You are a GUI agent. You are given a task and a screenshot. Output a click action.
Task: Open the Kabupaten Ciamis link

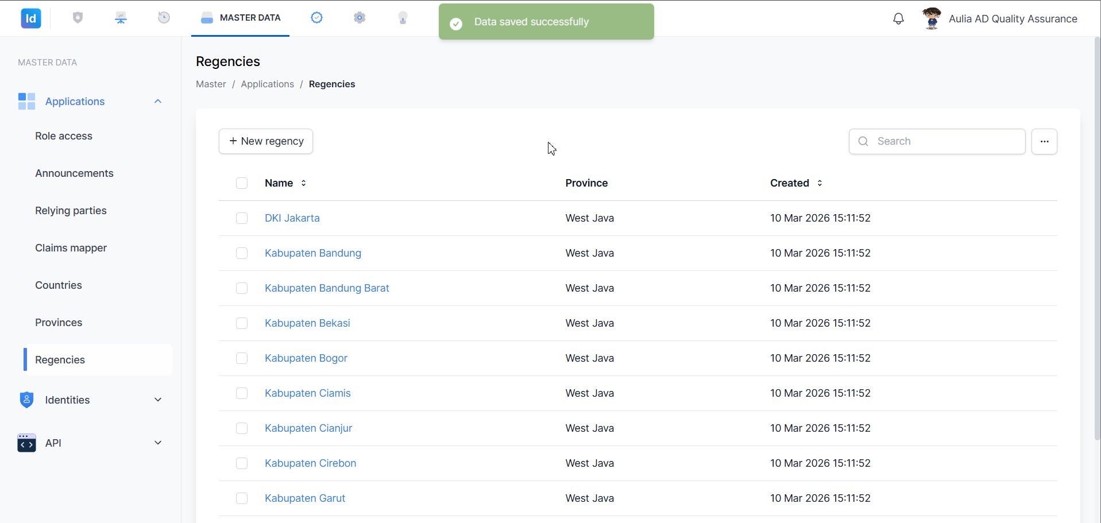307,393
